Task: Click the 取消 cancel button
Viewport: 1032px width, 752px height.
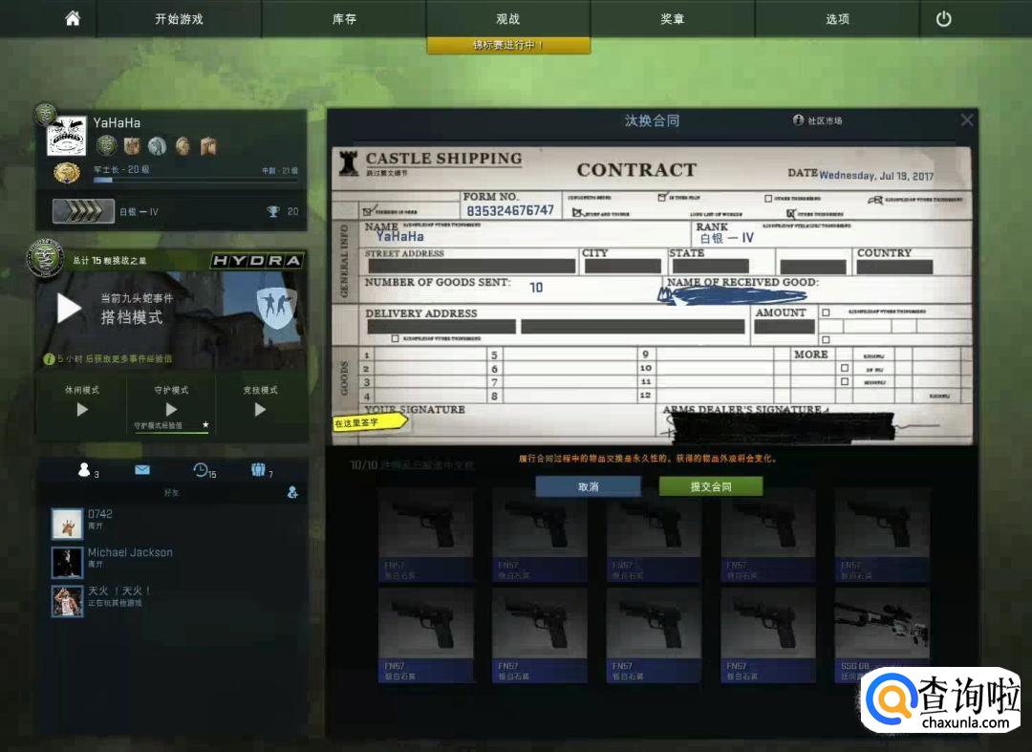Action: pos(588,487)
